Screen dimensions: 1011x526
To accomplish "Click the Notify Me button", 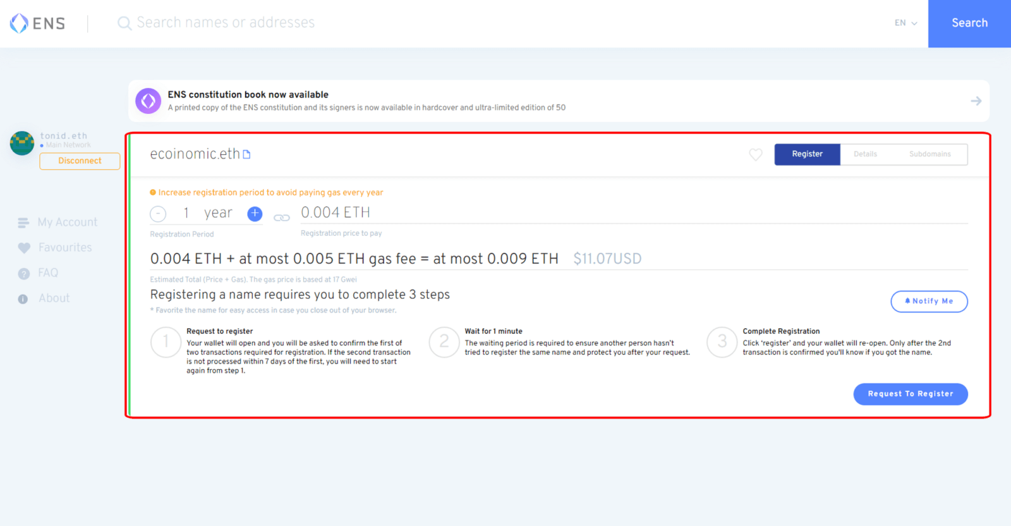I will click(x=929, y=302).
